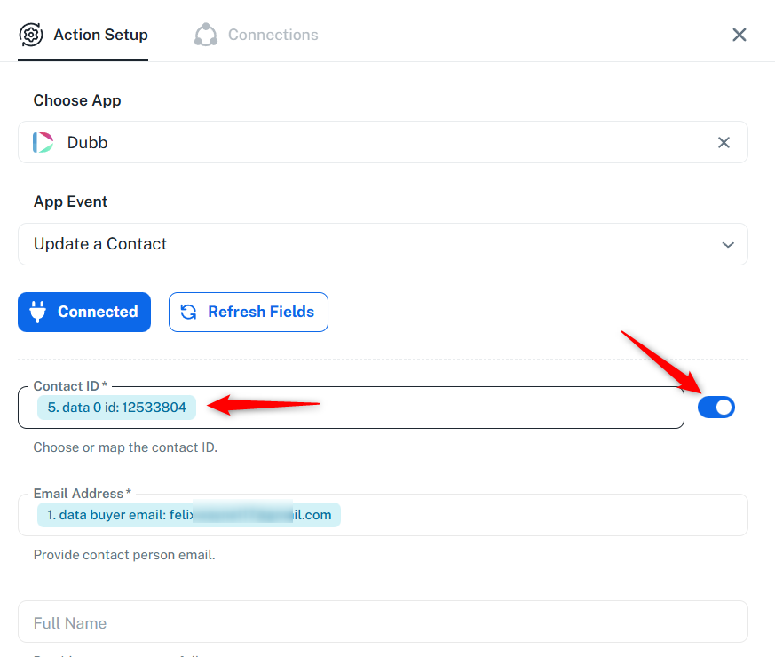This screenshot has height=657, width=775.
Task: Click the Refresh Fields button
Action: coord(249,312)
